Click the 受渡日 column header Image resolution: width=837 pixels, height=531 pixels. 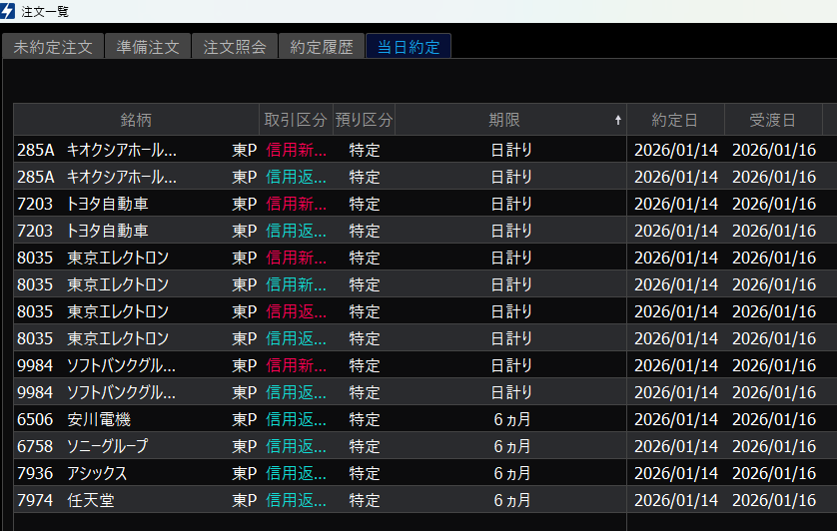772,120
